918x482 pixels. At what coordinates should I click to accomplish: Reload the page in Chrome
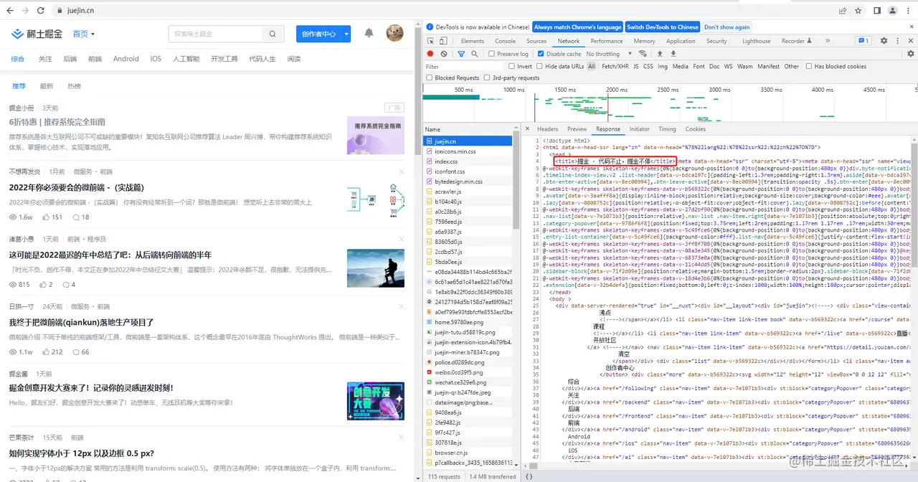pyautogui.click(x=41, y=11)
